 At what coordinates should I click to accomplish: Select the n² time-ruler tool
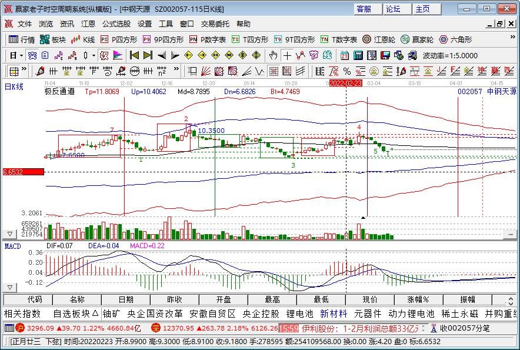click(162, 71)
